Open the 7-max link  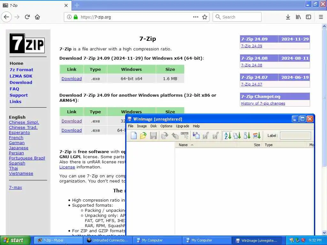click(x=15, y=188)
